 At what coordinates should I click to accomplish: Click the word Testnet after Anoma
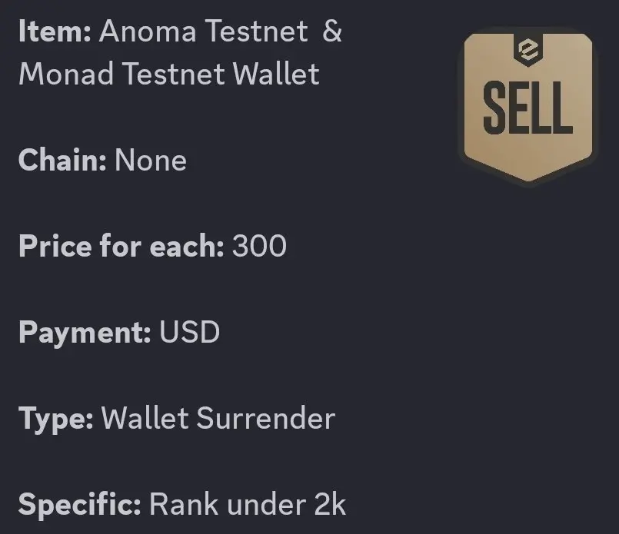pyautogui.click(x=256, y=31)
